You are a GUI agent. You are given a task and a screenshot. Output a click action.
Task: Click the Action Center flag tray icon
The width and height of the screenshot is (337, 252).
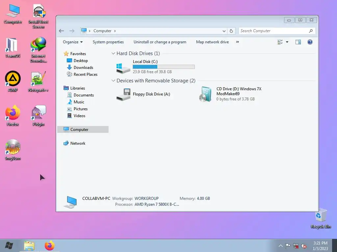pos(288,245)
